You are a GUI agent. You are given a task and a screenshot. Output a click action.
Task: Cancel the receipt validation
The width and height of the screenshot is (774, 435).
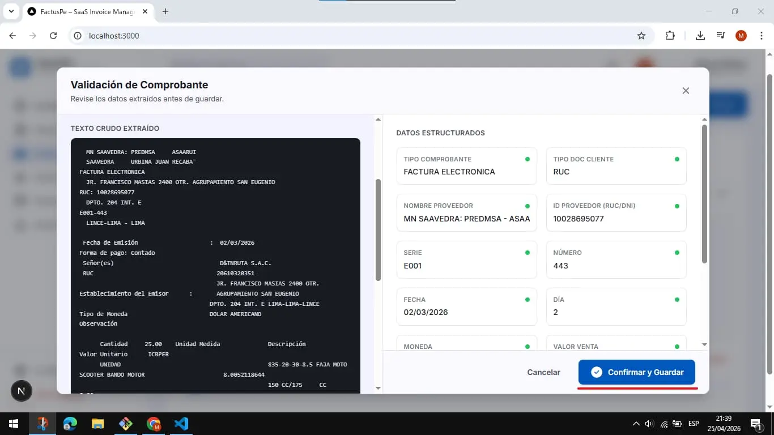543,372
